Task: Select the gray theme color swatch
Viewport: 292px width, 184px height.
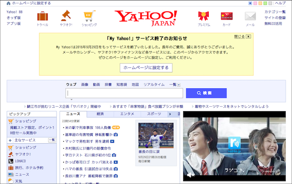Action: click(271, 3)
